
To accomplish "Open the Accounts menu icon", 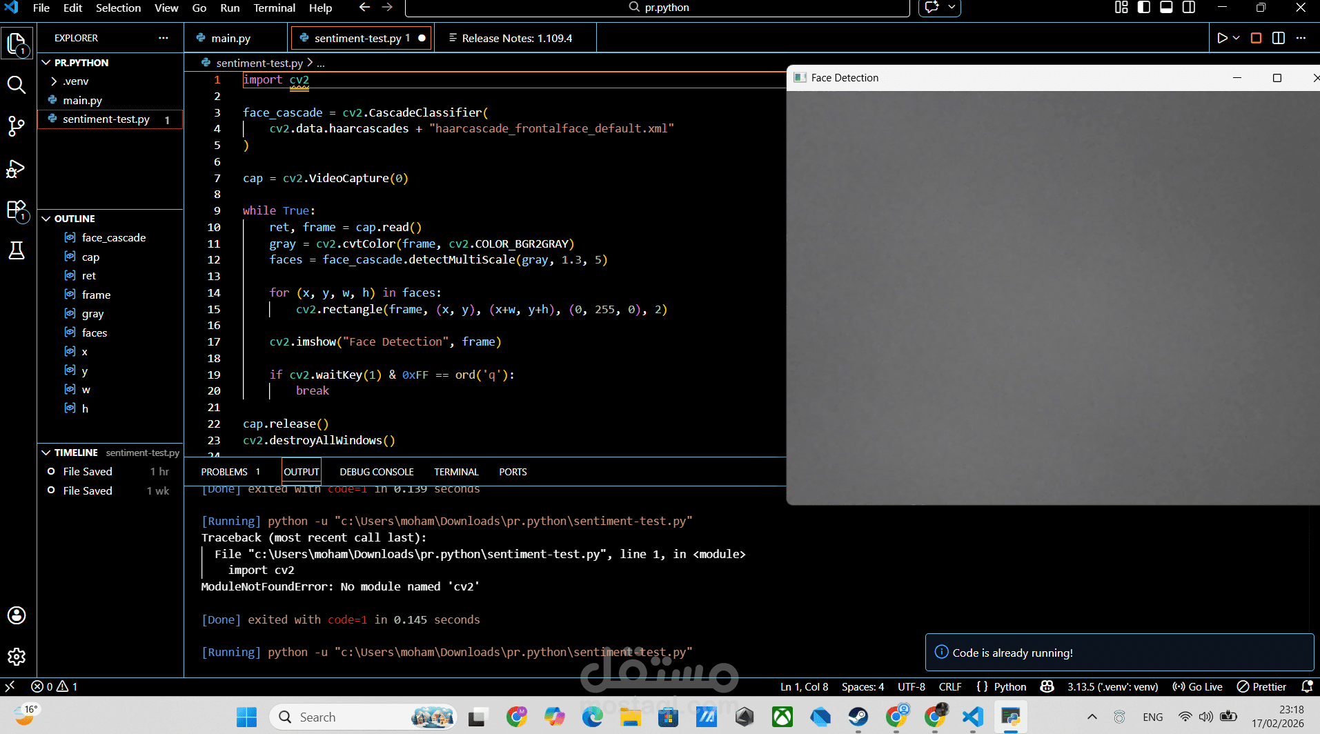I will tap(17, 615).
